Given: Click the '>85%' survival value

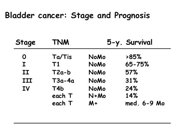Looking at the screenshot, I should click(x=133, y=57).
